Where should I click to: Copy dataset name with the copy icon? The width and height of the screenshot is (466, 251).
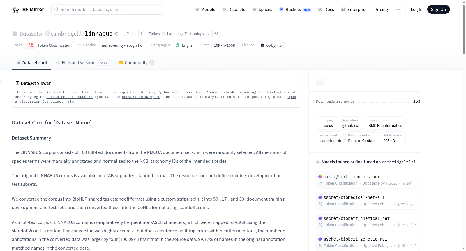pos(116,34)
